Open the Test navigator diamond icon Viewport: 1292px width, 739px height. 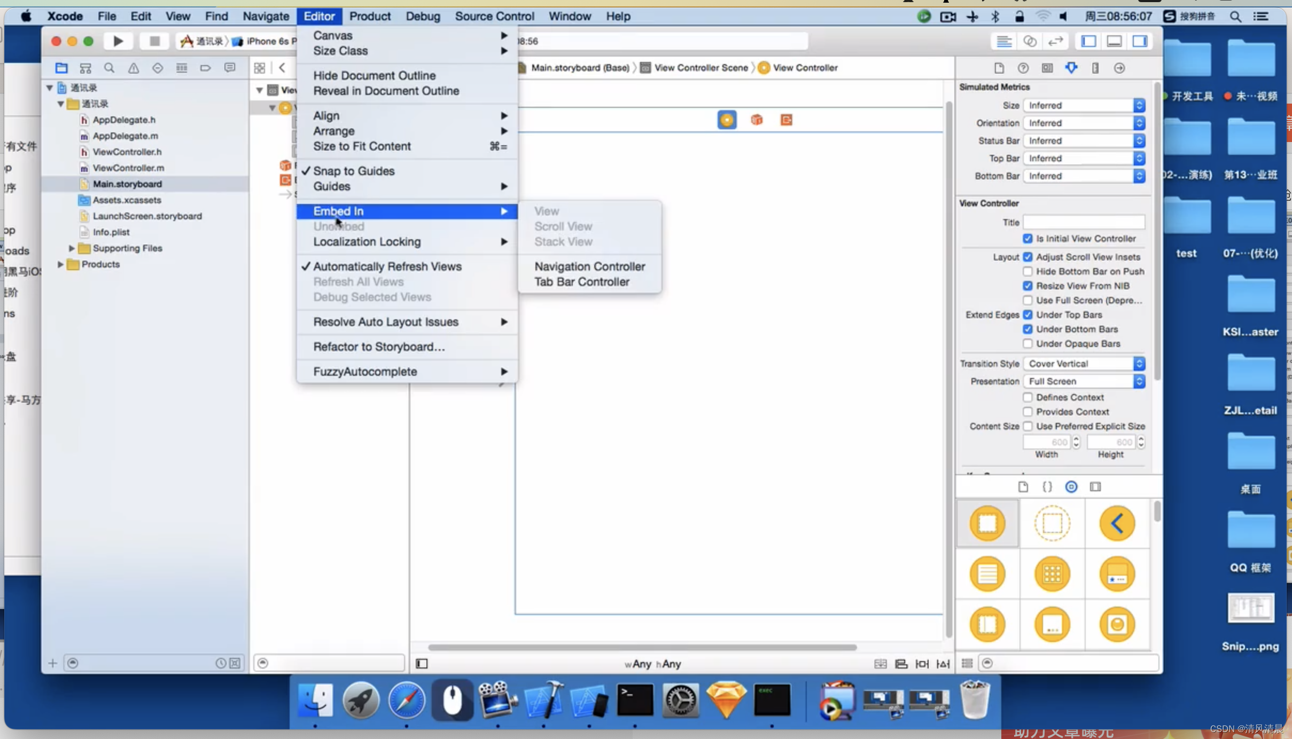click(157, 68)
